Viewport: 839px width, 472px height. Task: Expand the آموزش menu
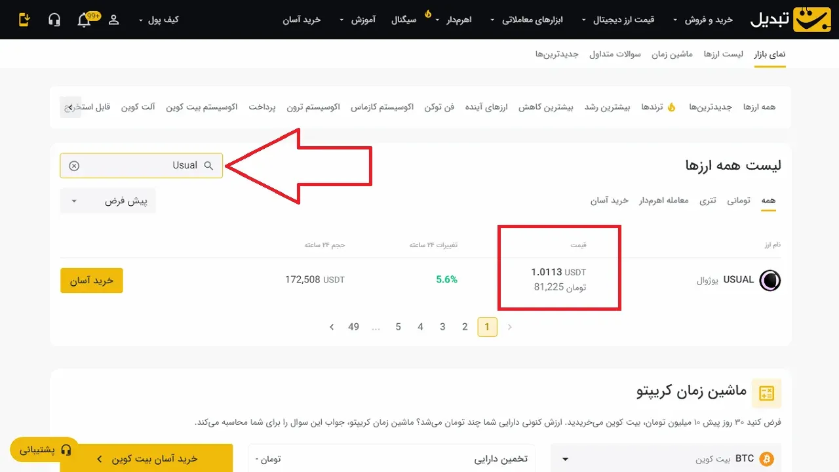point(358,20)
